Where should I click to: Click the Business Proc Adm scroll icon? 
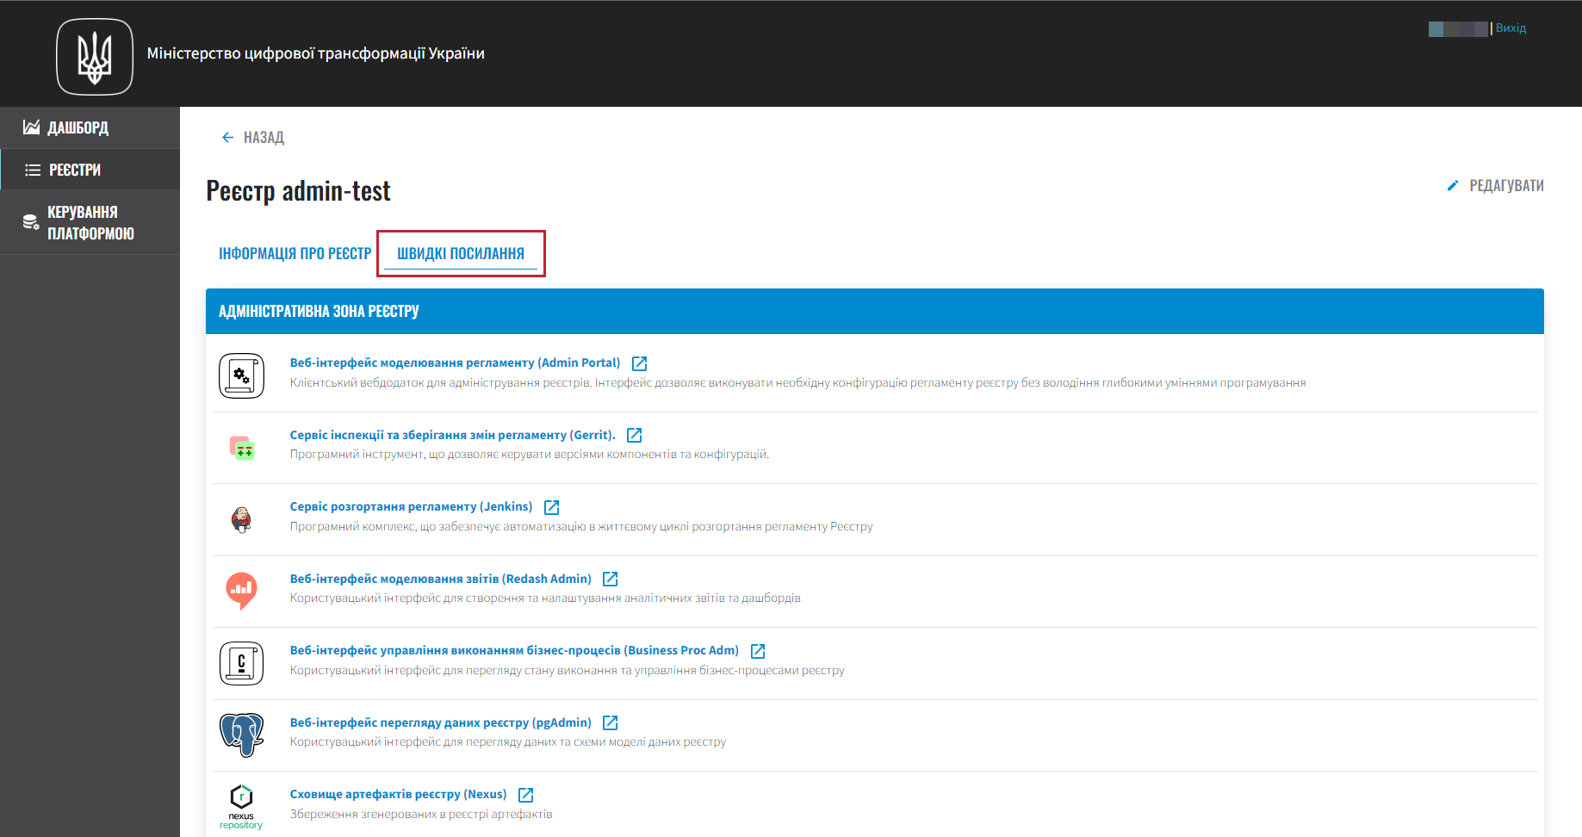(241, 663)
